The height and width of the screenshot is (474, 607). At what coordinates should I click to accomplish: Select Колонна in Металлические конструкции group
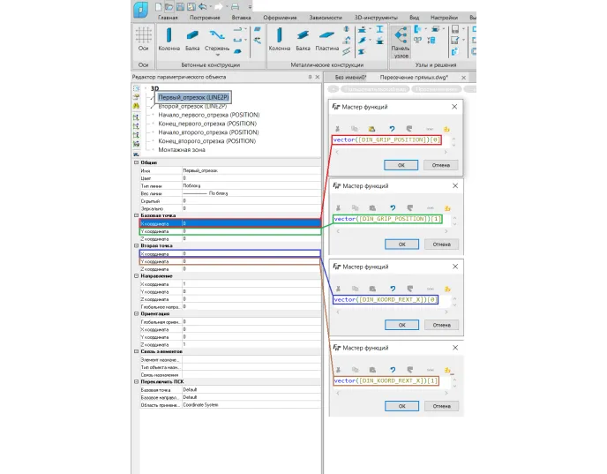click(x=279, y=39)
